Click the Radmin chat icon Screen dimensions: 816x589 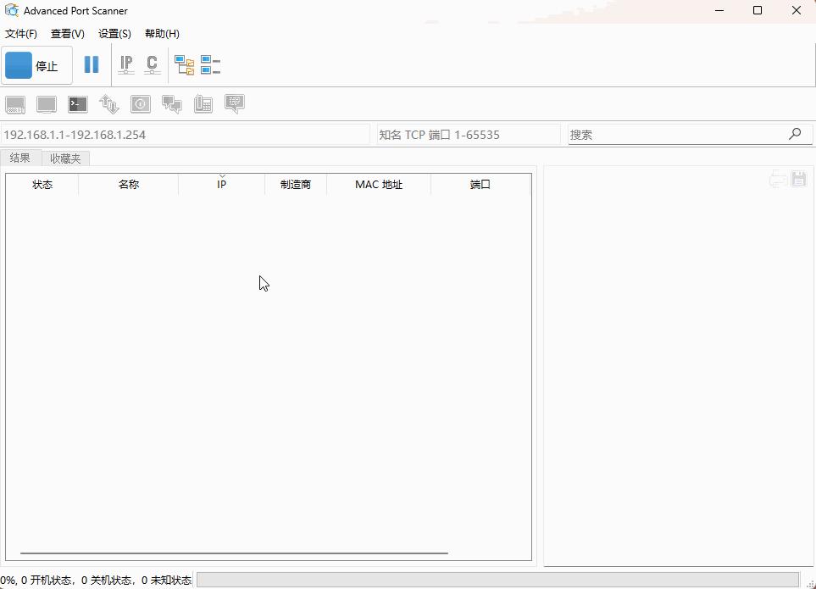point(171,103)
